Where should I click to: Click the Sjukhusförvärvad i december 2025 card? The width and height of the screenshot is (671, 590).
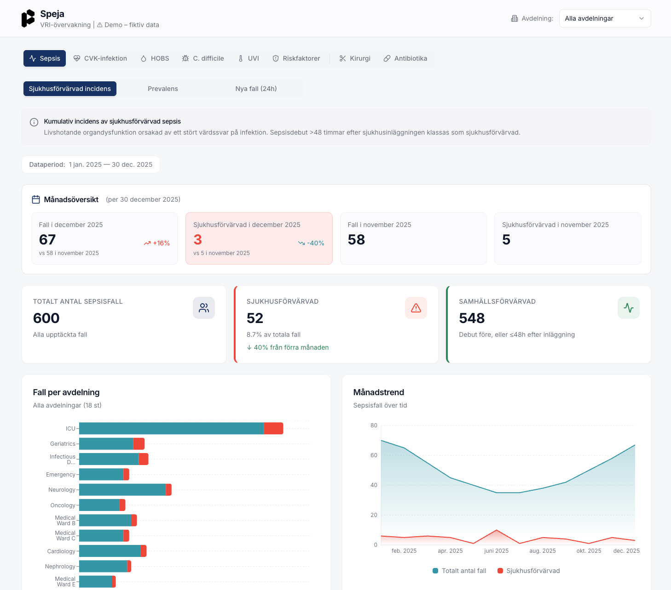tap(259, 238)
